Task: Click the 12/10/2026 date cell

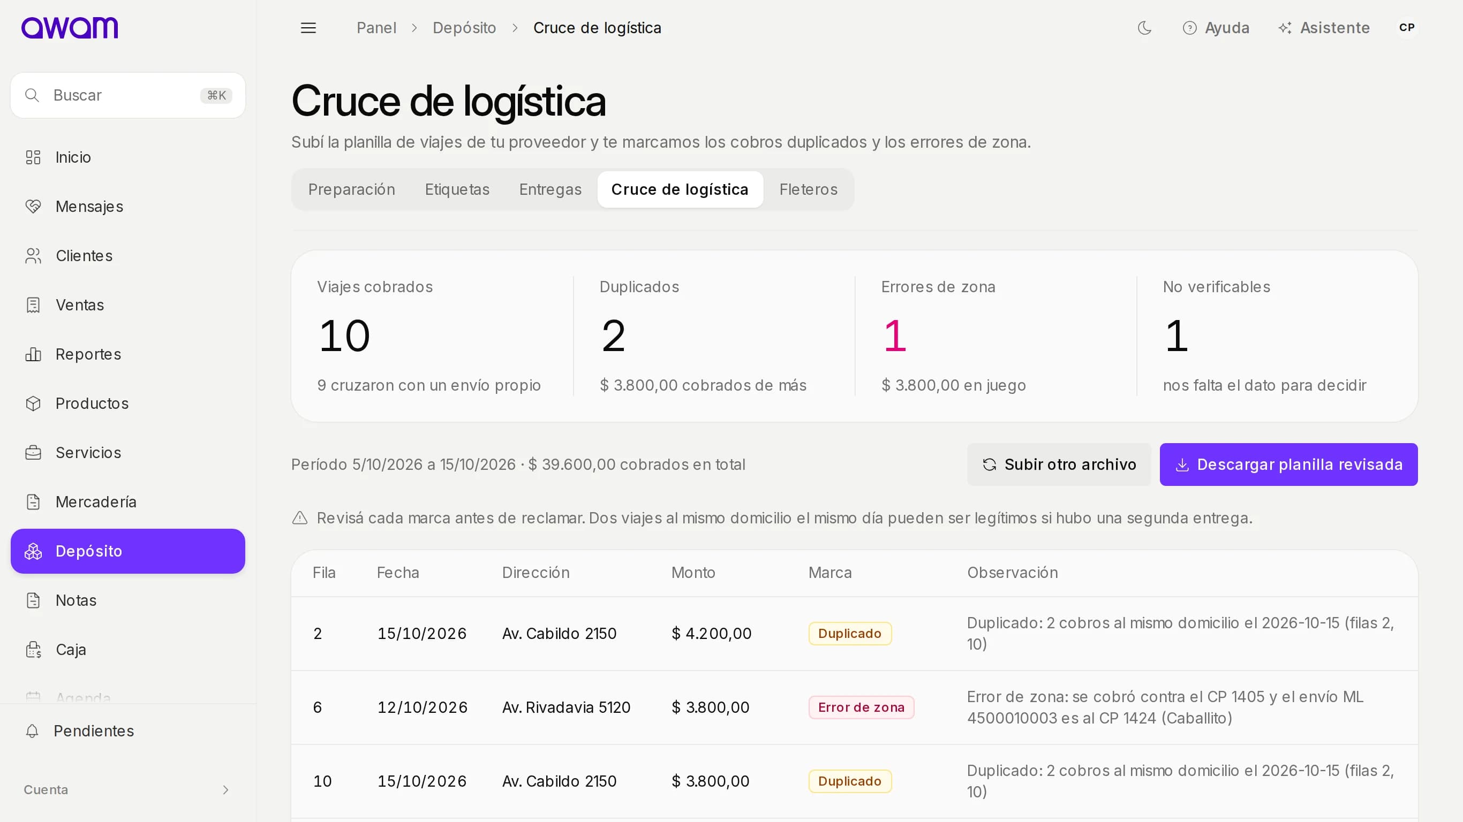Action: coord(423,707)
